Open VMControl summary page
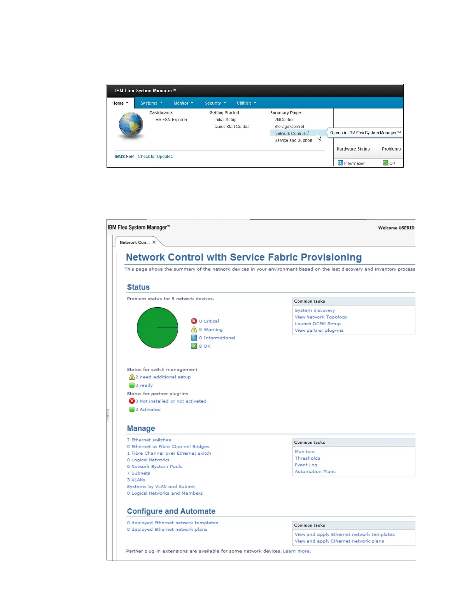Viewport: 476px width, 616px height. (x=284, y=119)
